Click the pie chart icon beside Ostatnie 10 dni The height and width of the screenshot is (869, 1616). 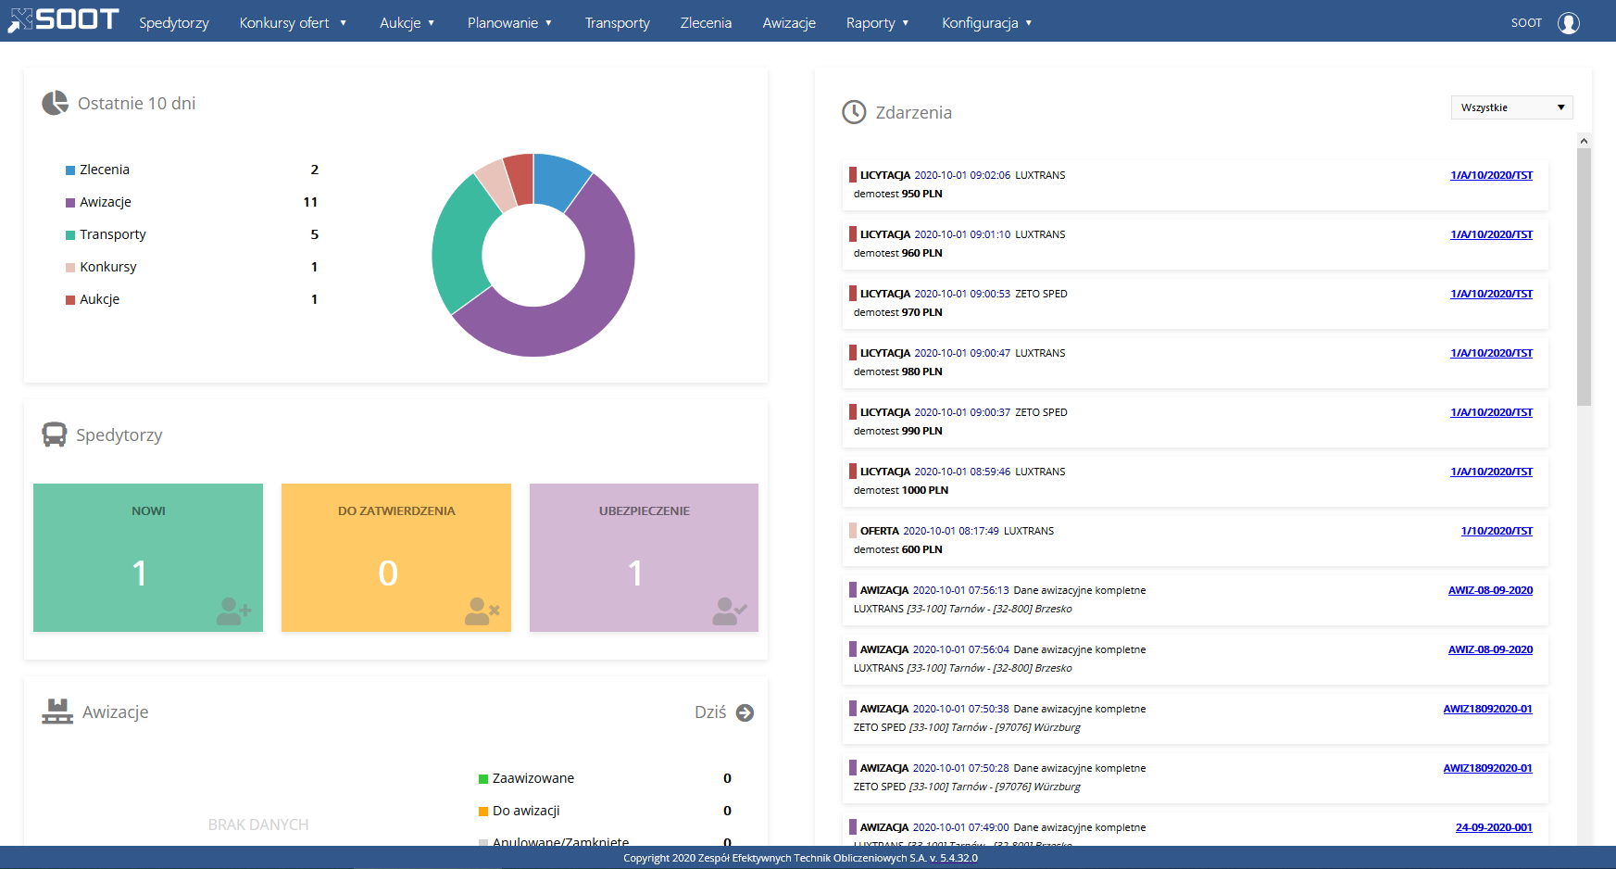point(55,103)
